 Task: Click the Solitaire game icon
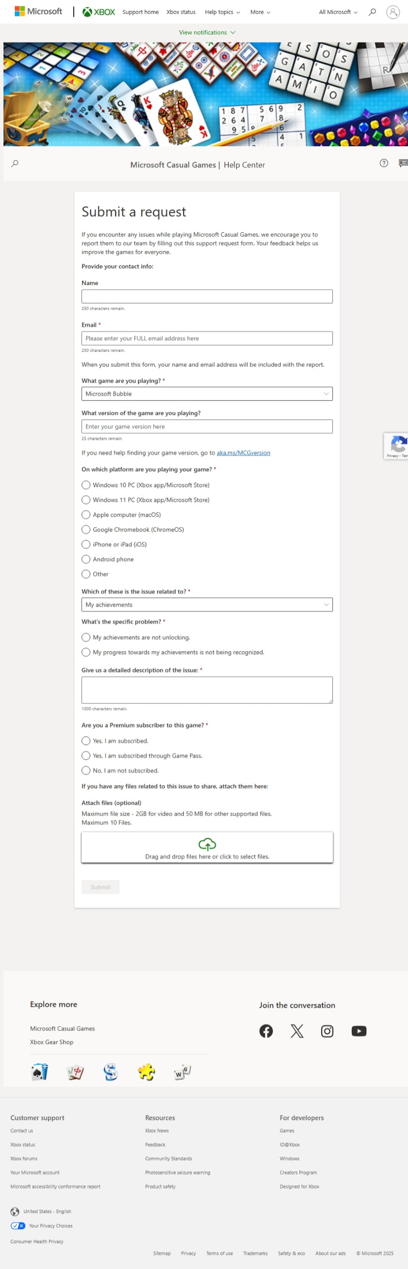pyautogui.click(x=40, y=1072)
